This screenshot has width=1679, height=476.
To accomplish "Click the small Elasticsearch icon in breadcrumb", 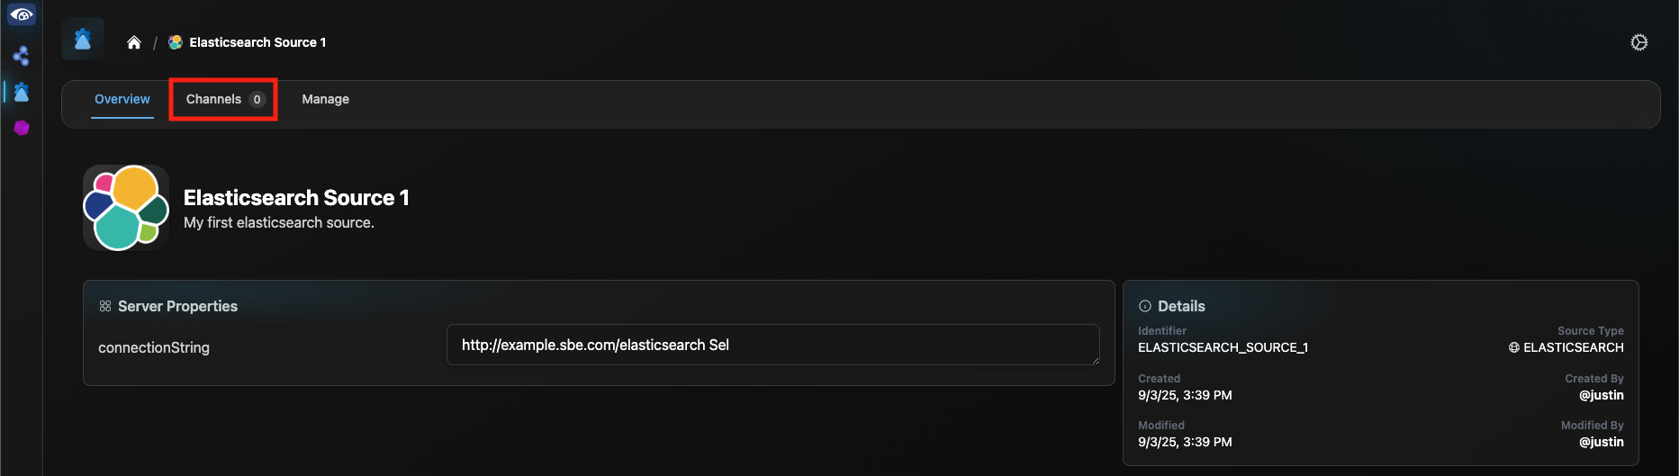I will pos(176,42).
